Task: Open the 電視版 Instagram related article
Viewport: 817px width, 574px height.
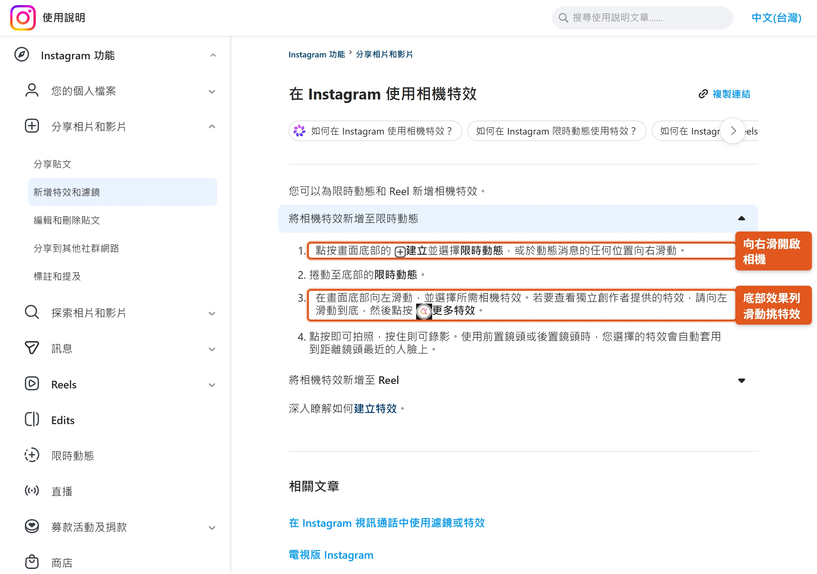Action: [331, 555]
